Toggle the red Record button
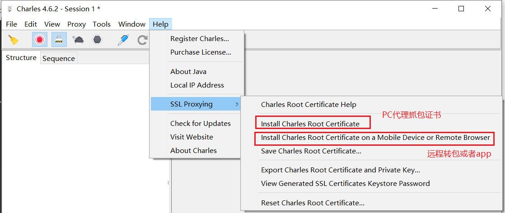The image size is (505, 213). [40, 40]
